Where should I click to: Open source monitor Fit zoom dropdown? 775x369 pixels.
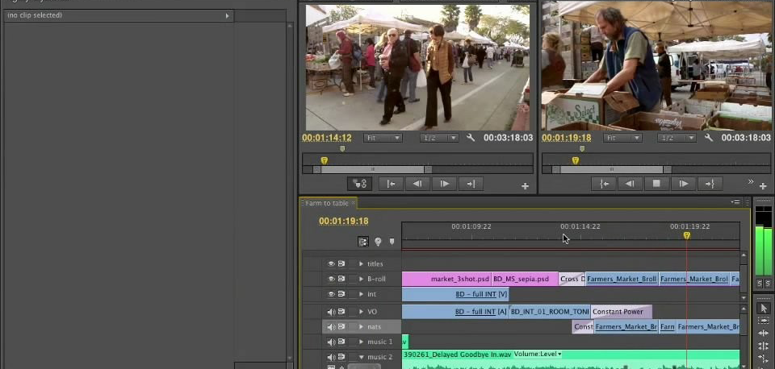[383, 138]
